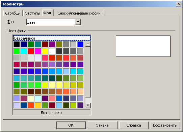
Task: Pick the dark brown swatch
Action: (31, 92)
